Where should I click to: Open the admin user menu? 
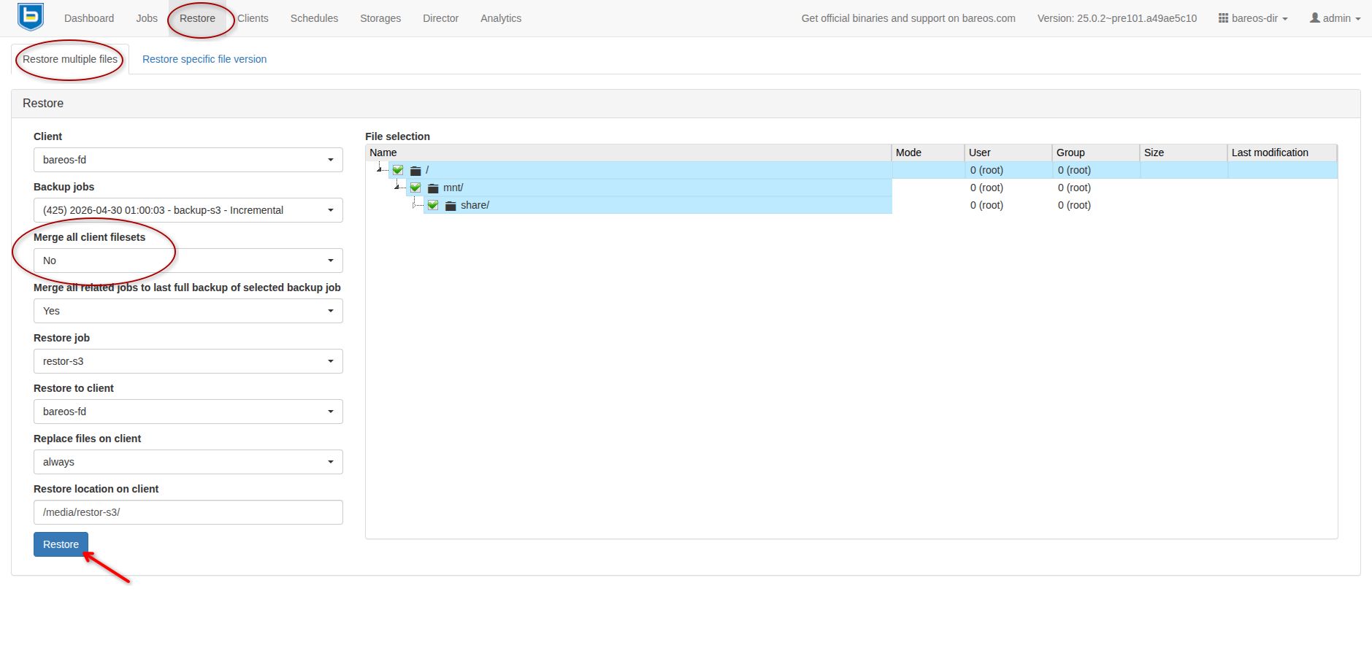pyautogui.click(x=1335, y=18)
